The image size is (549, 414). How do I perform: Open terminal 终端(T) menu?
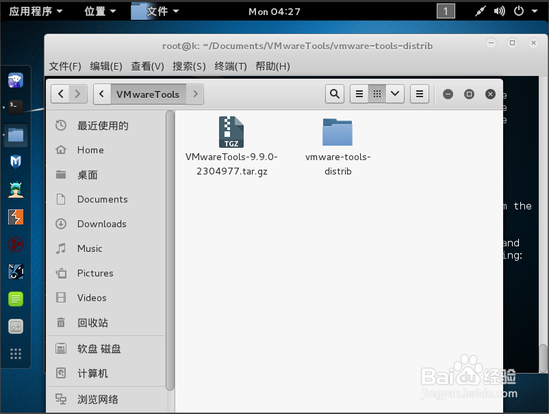click(231, 66)
